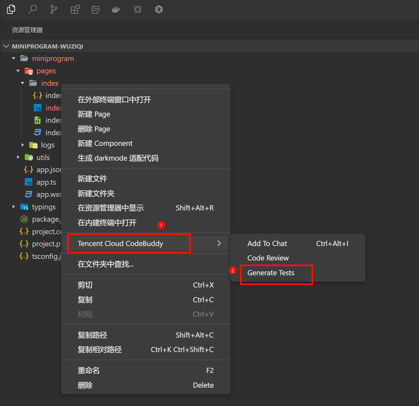Open the Search magnifier icon

click(x=32, y=10)
